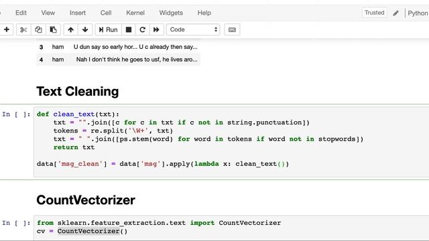The height and width of the screenshot is (241, 429).
Task: Move selected cell down arrow
Action: pos(85,29)
